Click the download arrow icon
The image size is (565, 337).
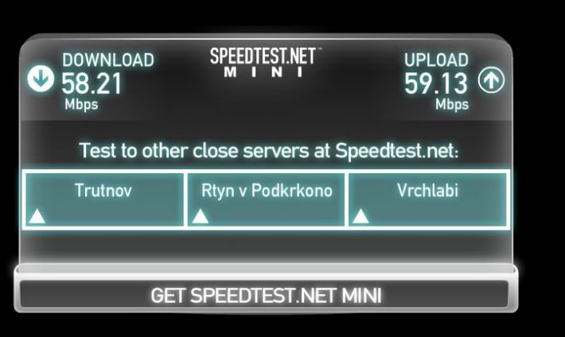point(41,79)
